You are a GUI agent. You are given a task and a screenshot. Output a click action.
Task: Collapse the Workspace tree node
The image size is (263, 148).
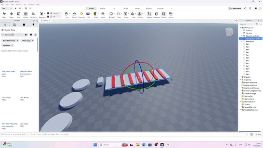(x=240, y=28)
